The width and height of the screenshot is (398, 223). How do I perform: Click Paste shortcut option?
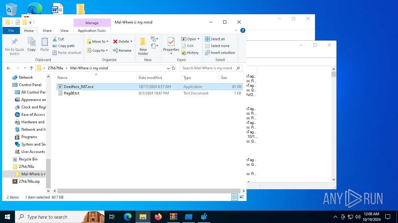(x=67, y=53)
